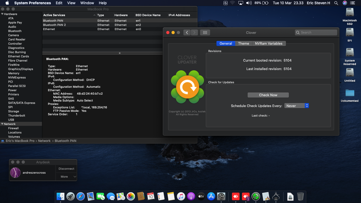Open FaceTime from the Dock

[101, 196]
